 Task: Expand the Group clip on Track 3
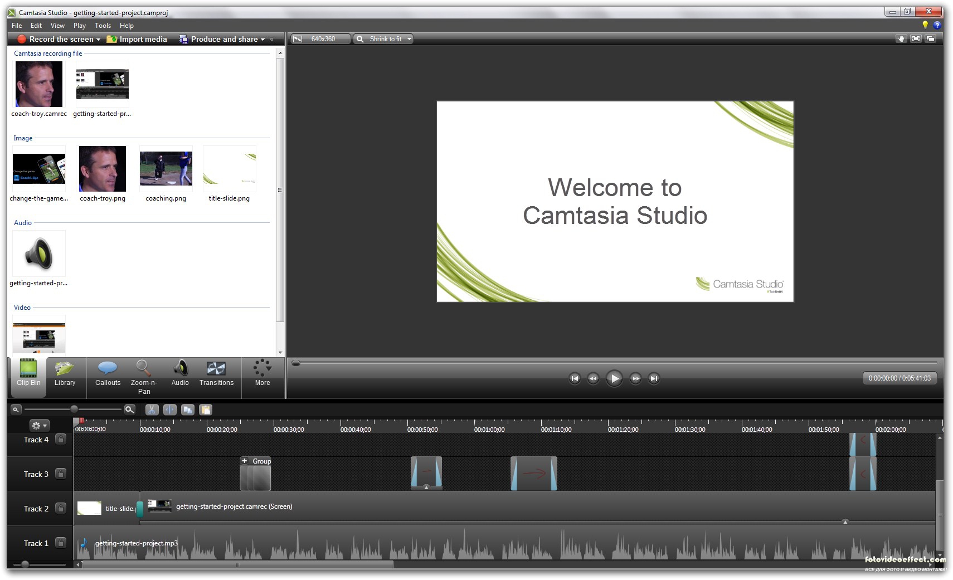[x=244, y=461]
